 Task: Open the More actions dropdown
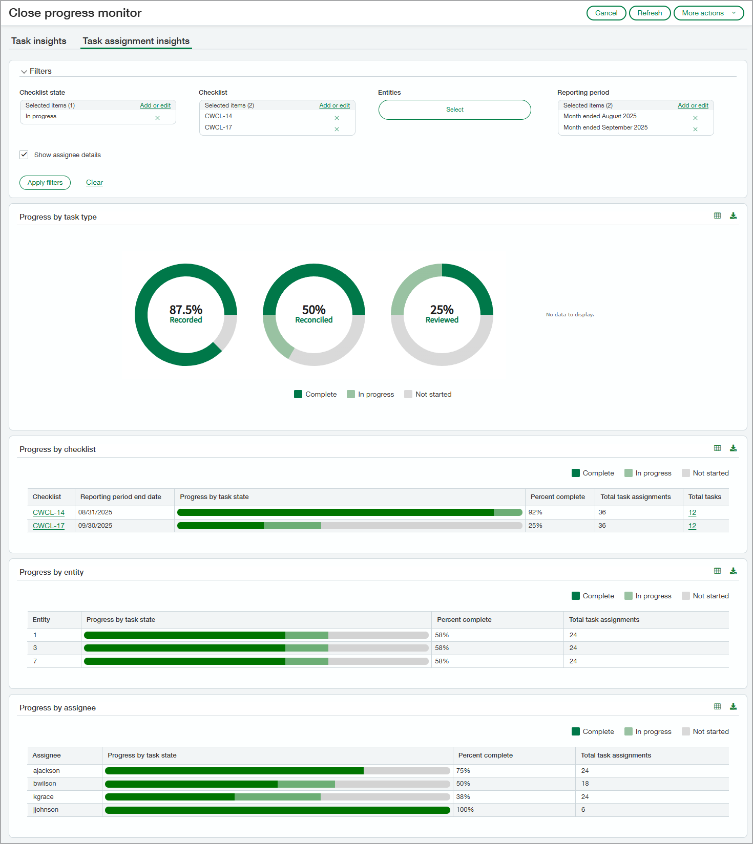point(708,13)
